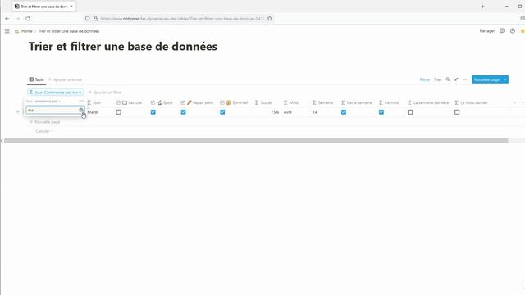The height and width of the screenshot is (295, 525).
Task: Click the site lock icon in address bar
Action: point(95,19)
